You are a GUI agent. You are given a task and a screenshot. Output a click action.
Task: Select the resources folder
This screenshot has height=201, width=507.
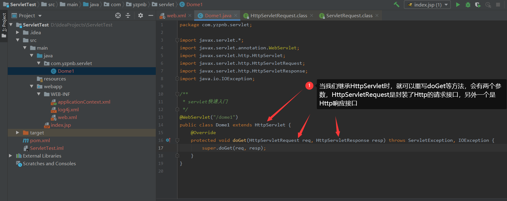(51, 79)
